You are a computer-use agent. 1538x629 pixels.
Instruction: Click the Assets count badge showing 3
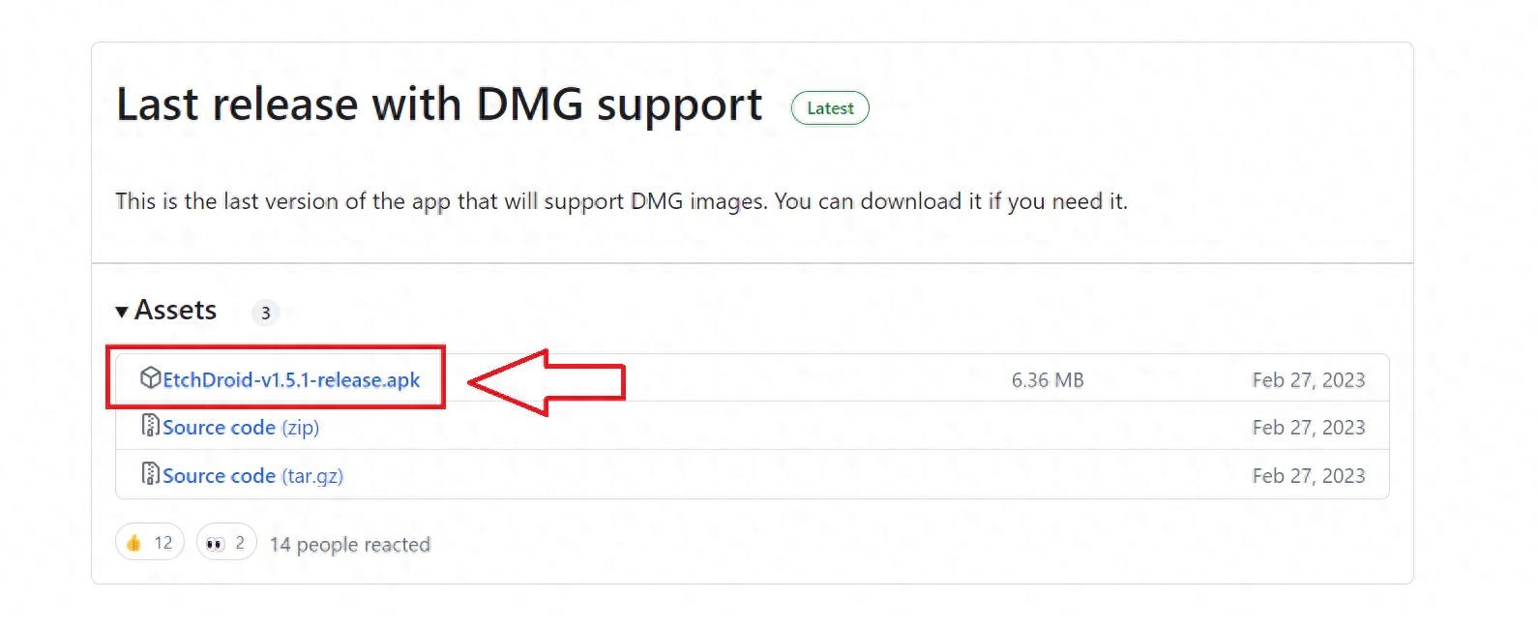tap(265, 313)
